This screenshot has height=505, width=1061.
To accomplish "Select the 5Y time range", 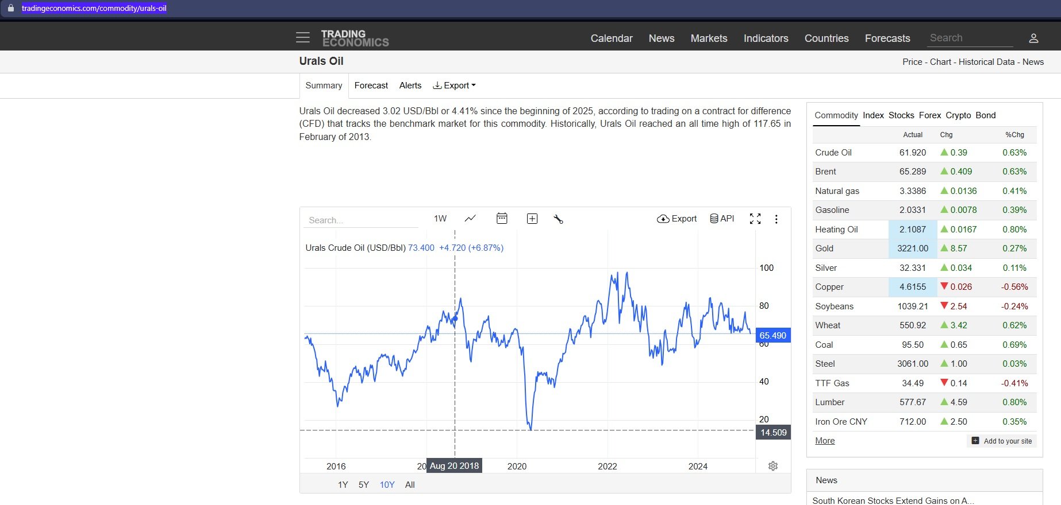I will click(x=363, y=485).
